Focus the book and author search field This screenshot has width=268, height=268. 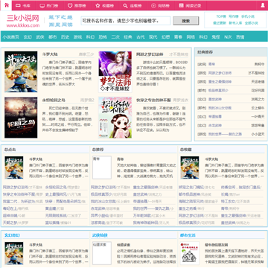coord(126,21)
